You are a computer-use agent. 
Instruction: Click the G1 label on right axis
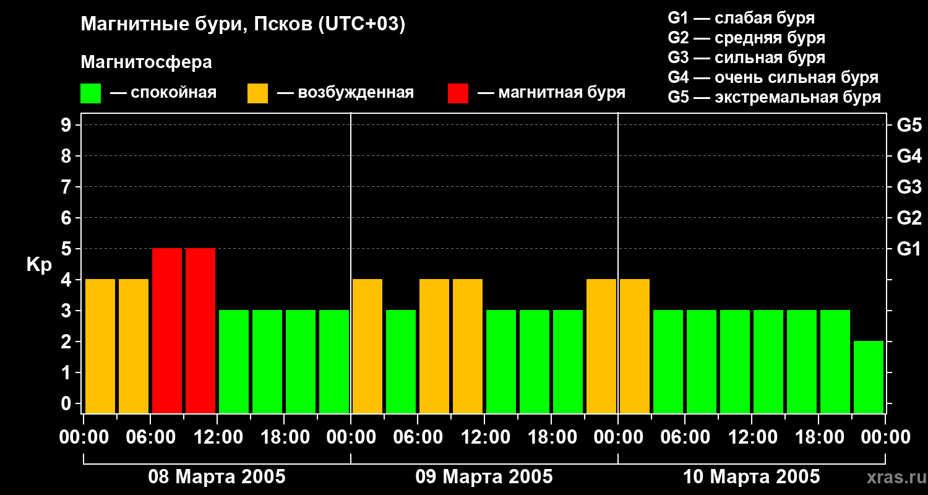pyautogui.click(x=909, y=249)
